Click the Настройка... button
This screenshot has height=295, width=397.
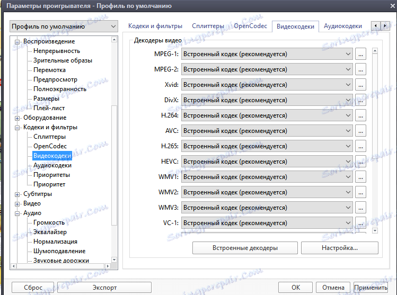click(340, 248)
